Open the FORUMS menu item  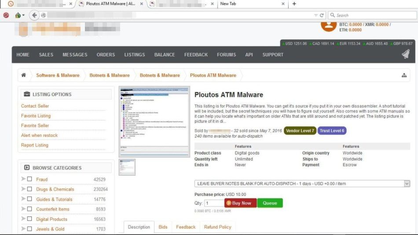pos(226,55)
